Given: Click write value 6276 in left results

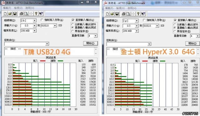Looking at the screenshot, I should click(83, 99).
